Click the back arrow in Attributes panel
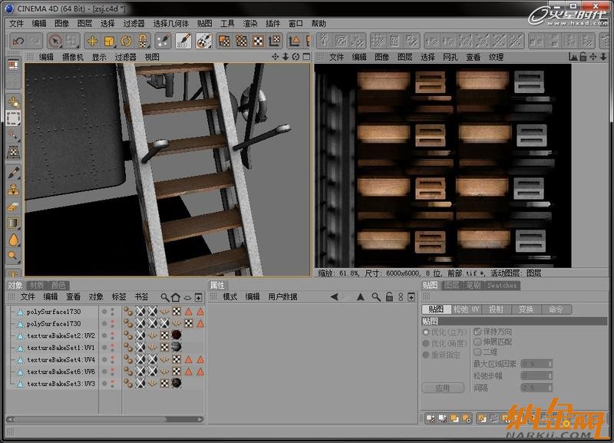614x443 pixels. 334,297
